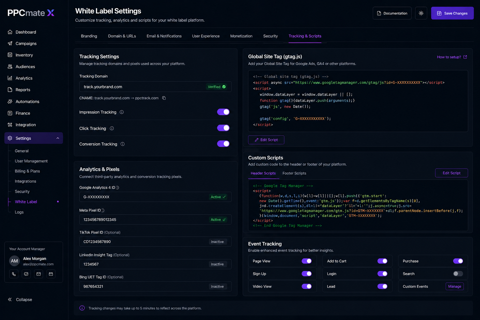Switch to Footer Scripts tab
This screenshot has height=320, width=480.
(294, 173)
